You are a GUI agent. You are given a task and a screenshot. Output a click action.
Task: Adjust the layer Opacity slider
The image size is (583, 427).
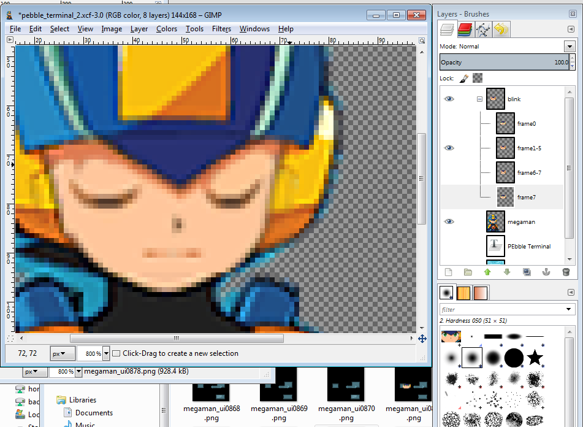[505, 62]
